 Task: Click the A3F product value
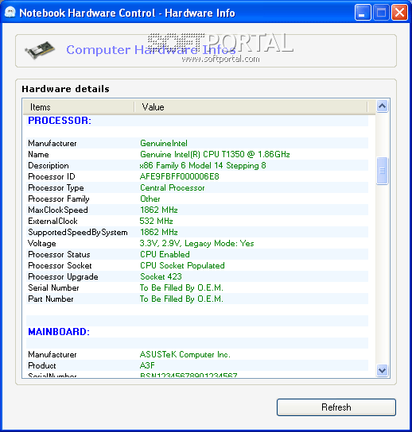tap(147, 365)
